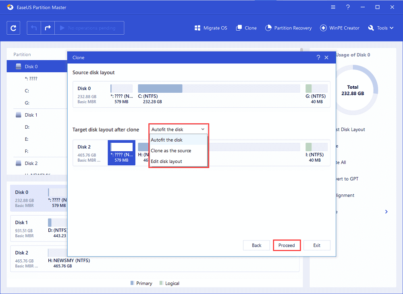This screenshot has width=403, height=294.
Task: Click the help question mark in Clone dialog
Action: (318, 58)
